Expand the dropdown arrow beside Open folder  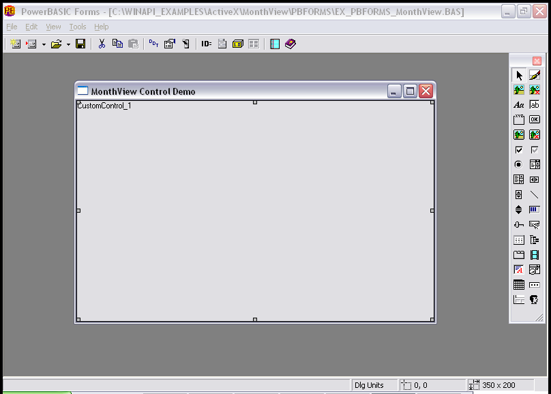68,44
